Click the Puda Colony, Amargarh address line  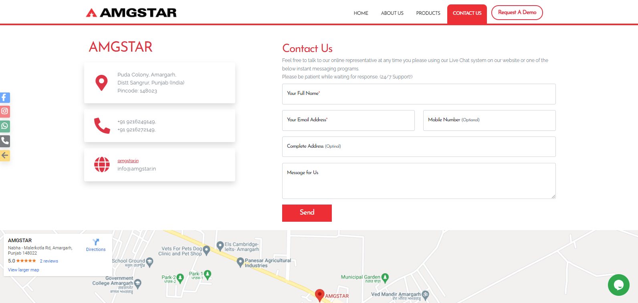point(147,75)
